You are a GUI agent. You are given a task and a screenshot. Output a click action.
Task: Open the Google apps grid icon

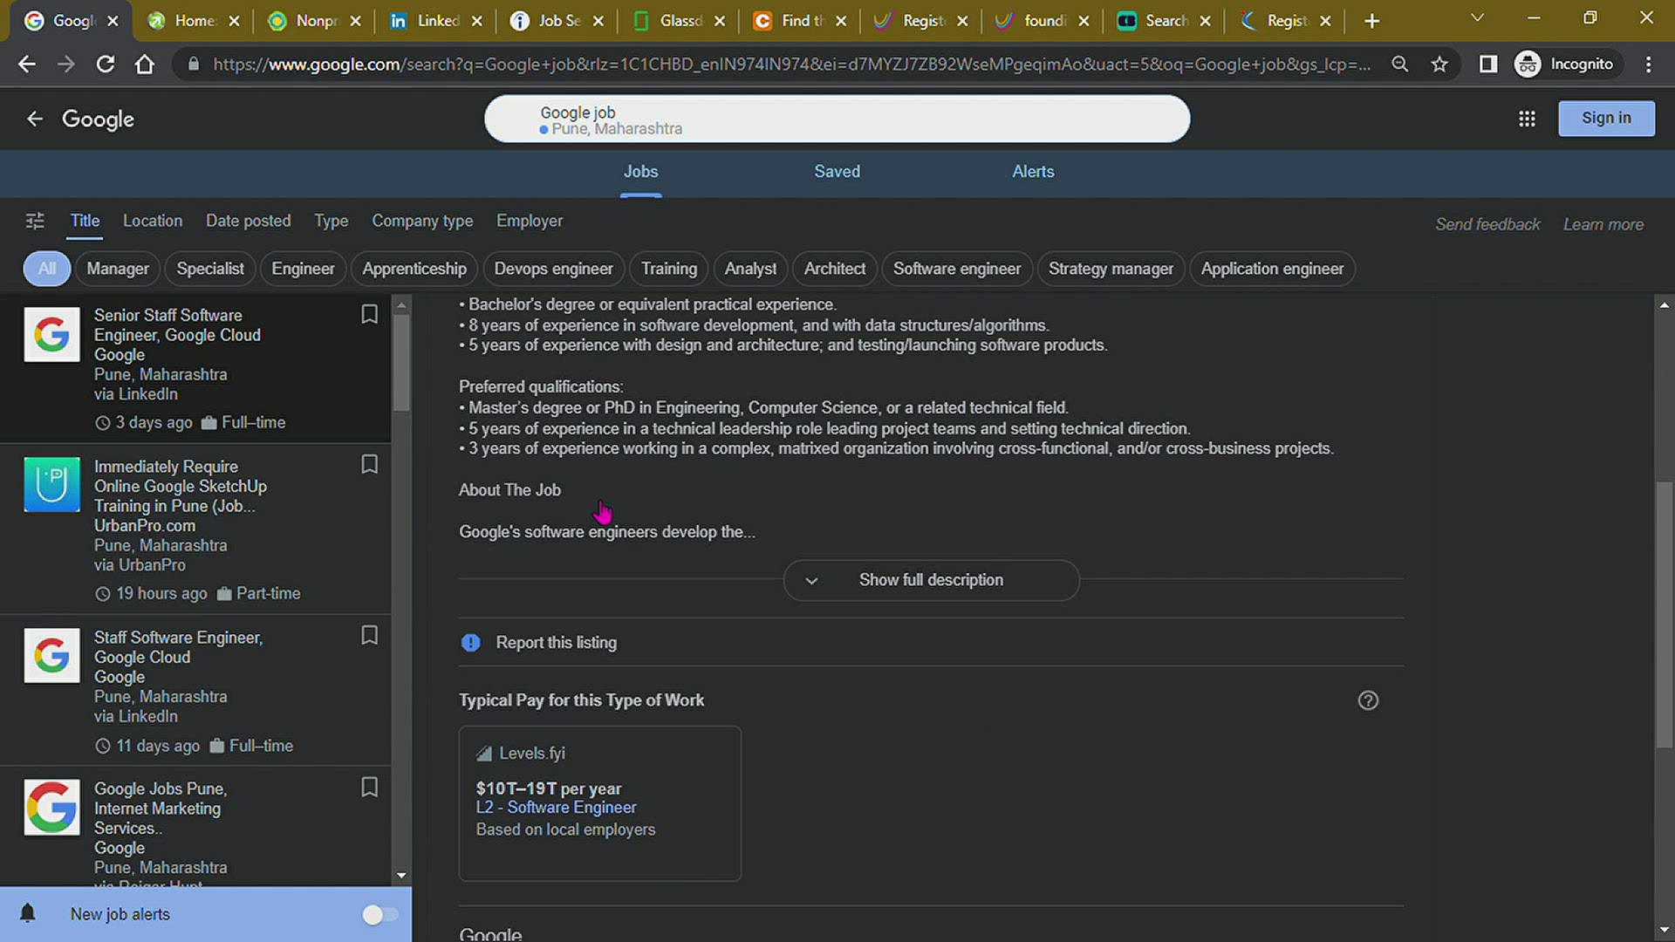(x=1527, y=119)
